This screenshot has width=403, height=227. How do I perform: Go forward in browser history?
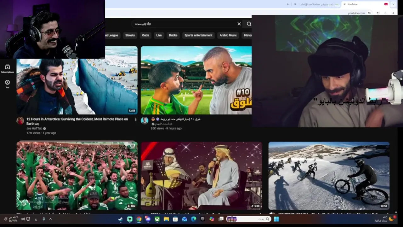pyautogui.click(x=385, y=13)
